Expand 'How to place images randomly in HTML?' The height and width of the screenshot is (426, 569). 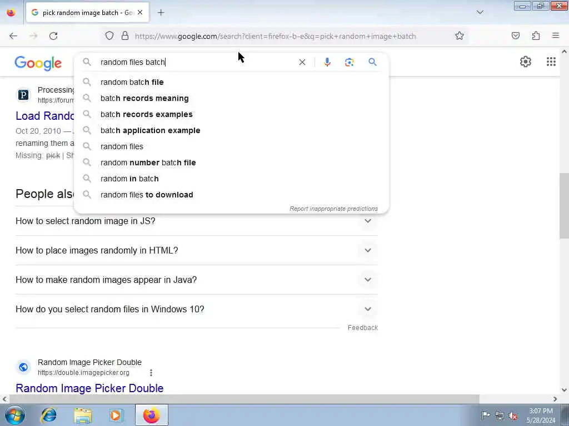click(197, 250)
